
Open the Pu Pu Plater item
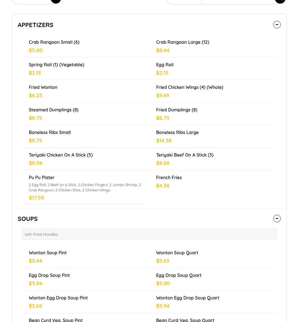(x=41, y=178)
